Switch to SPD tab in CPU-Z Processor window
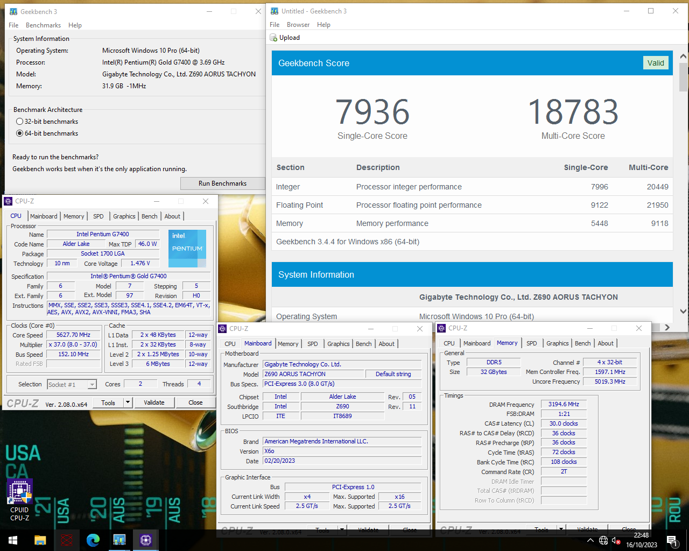This screenshot has width=689, height=551. 99,216
